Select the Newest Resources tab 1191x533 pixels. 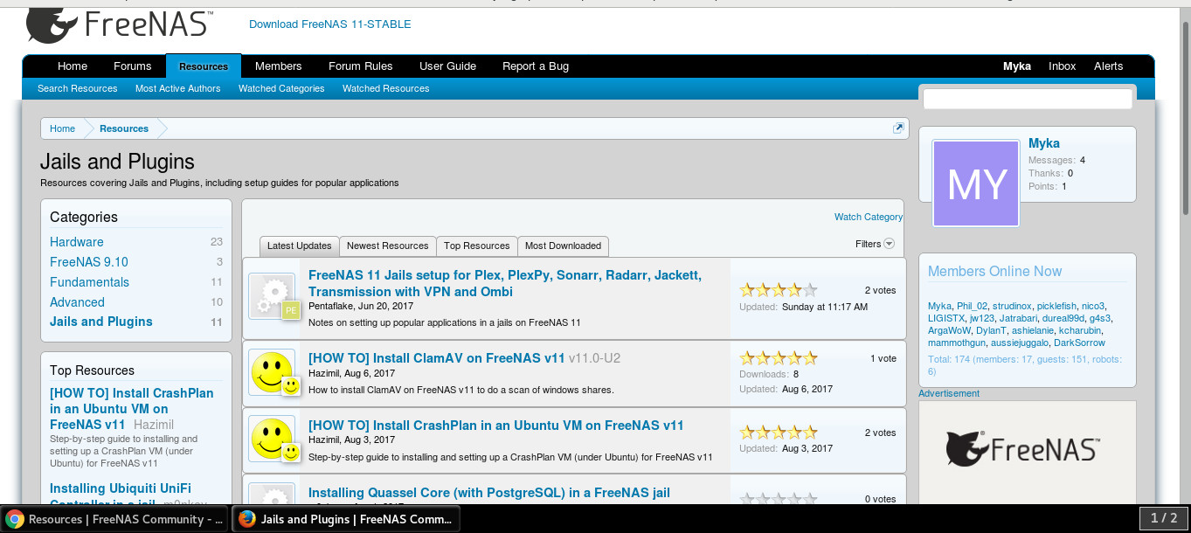(387, 246)
